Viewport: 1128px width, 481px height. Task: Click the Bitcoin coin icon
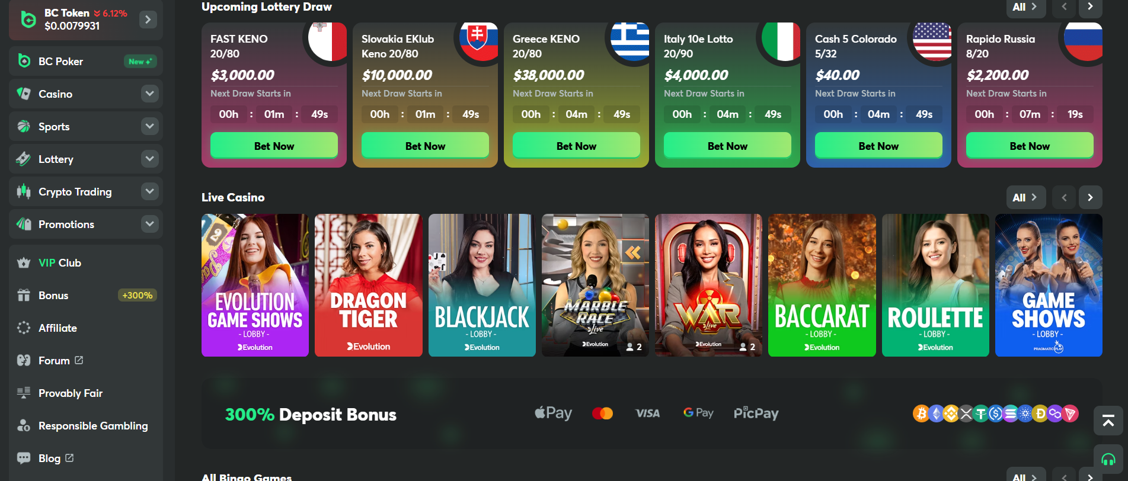coord(921,413)
